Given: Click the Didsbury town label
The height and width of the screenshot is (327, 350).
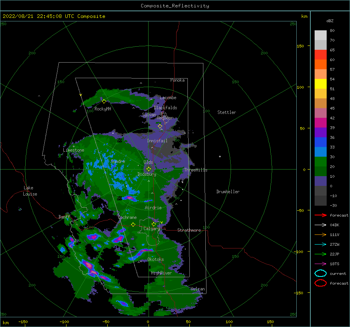Looking at the screenshot, I should (x=147, y=174).
